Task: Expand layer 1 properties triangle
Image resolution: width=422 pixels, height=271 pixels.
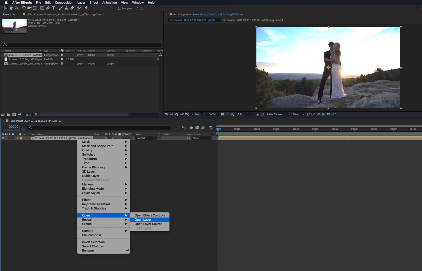Action: 17,138
